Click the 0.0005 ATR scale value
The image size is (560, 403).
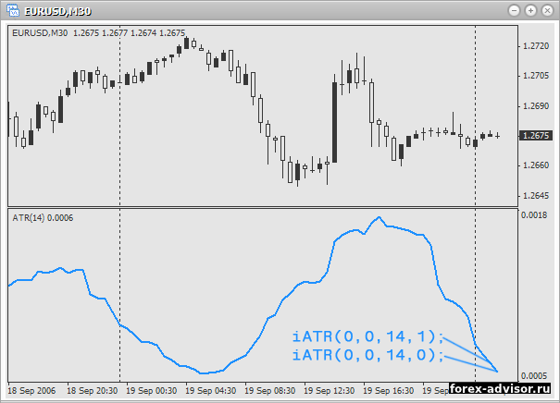pos(534,376)
